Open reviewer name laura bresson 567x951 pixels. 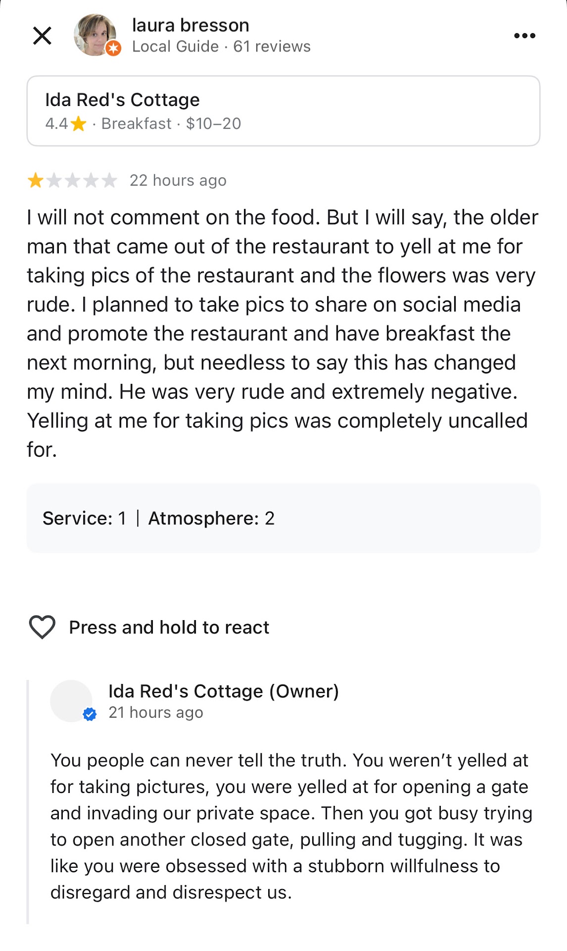click(190, 25)
